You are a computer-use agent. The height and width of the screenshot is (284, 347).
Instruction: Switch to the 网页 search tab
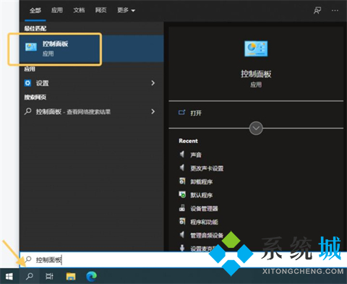point(100,10)
